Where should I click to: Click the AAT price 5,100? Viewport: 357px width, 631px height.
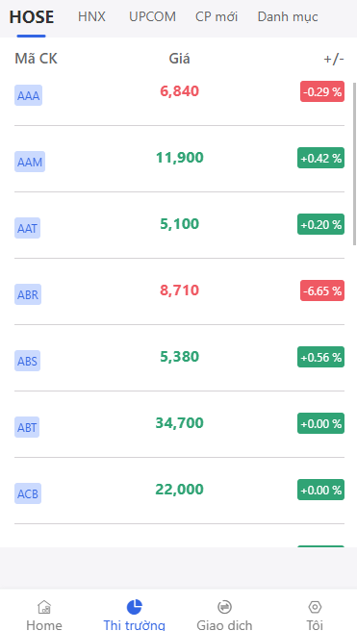pos(180,224)
